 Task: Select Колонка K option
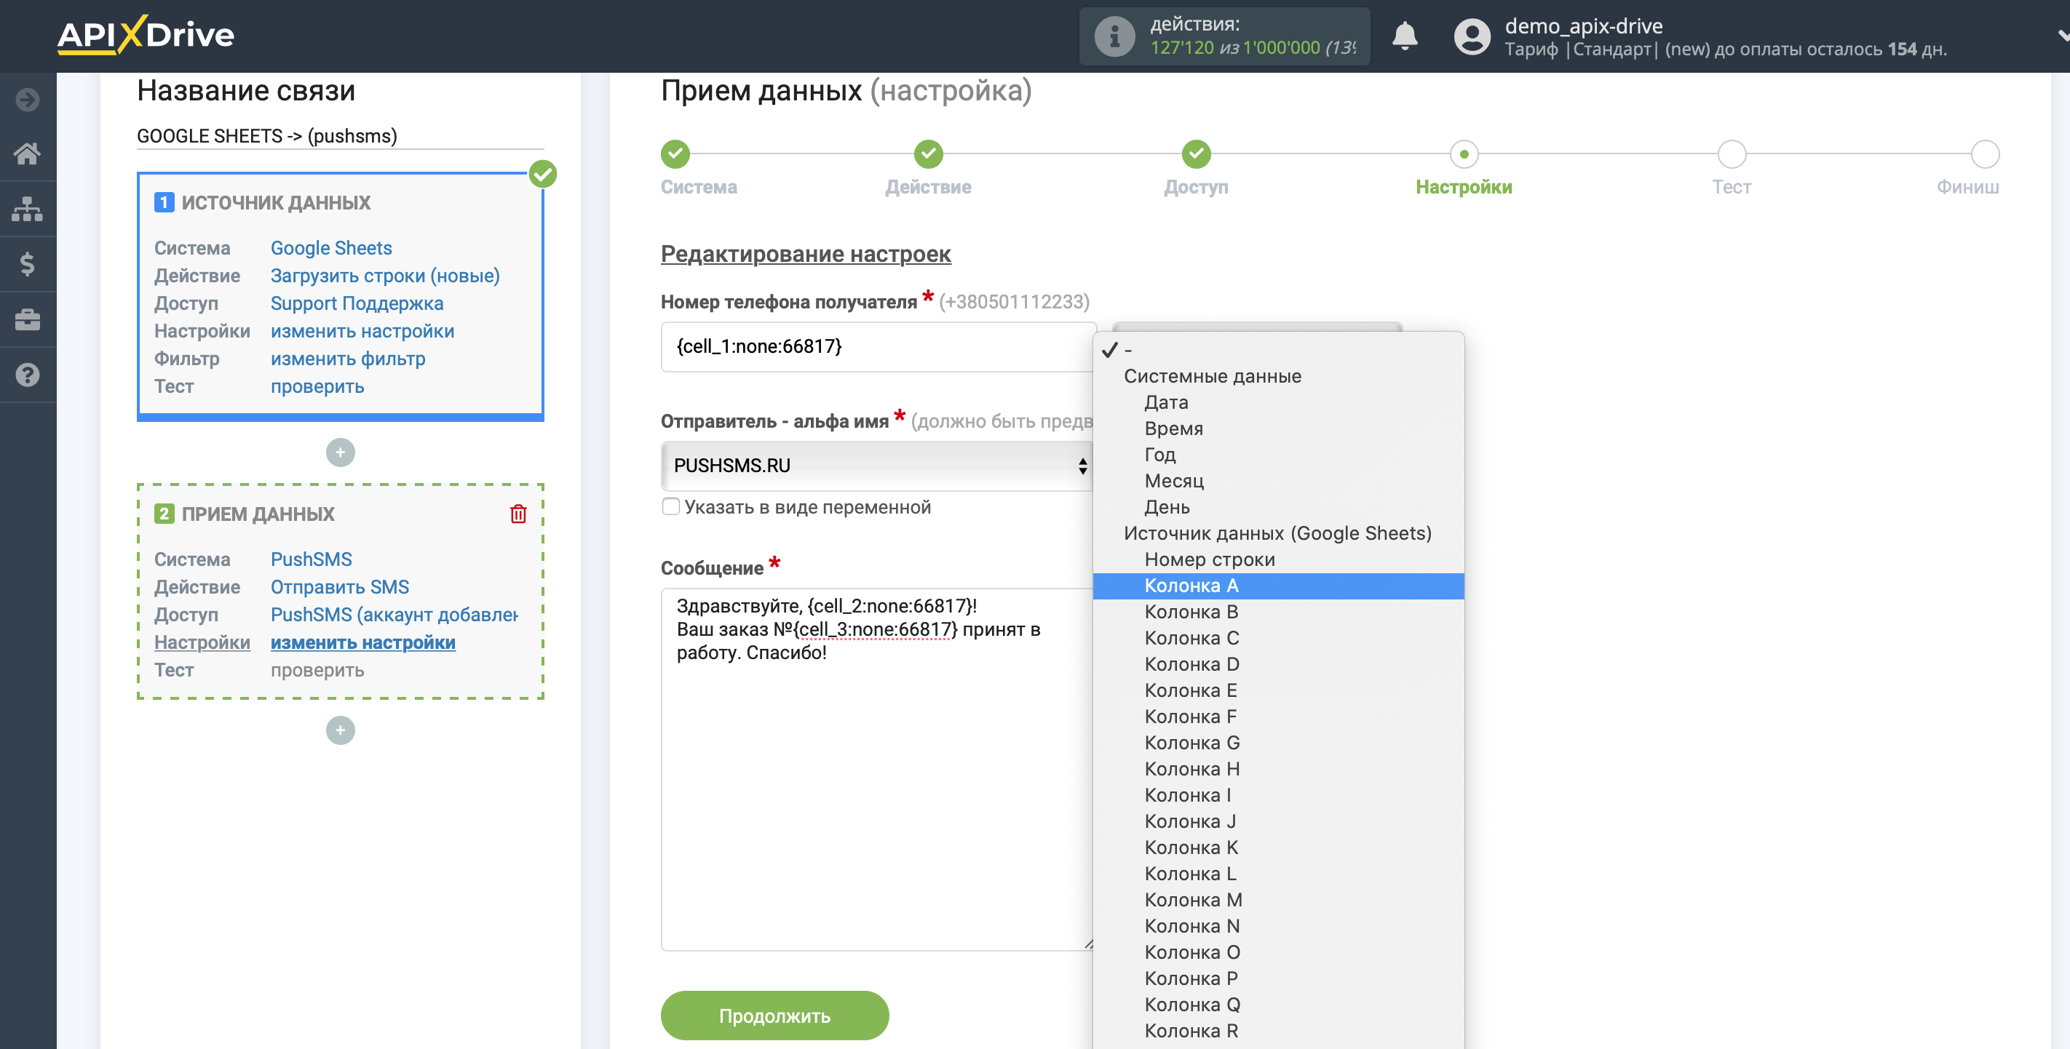click(x=1277, y=848)
